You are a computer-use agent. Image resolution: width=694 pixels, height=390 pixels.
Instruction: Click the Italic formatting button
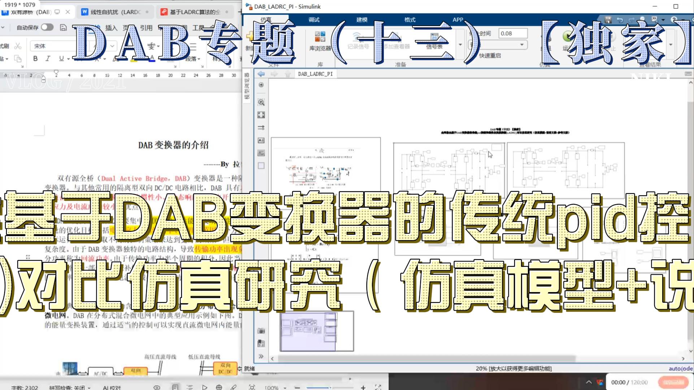pos(48,58)
